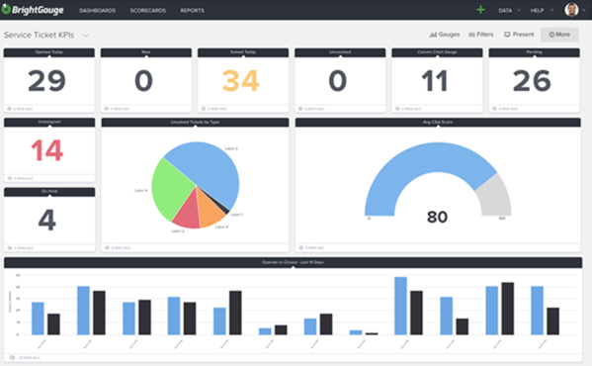Select the New gauge header
The width and height of the screenshot is (592, 366).
[x=146, y=52]
